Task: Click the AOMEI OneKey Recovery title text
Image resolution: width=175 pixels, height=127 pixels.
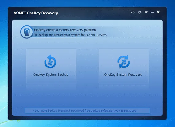Action: click(x=36, y=13)
